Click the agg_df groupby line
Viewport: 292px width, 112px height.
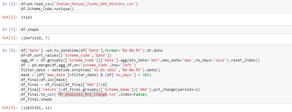coord(140,60)
